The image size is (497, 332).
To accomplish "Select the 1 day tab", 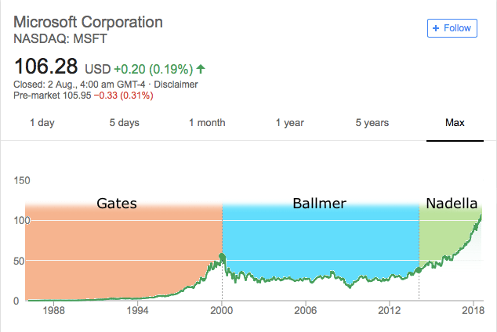I will point(42,122).
